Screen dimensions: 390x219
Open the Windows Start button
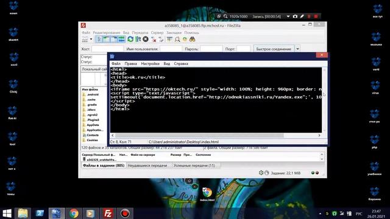(7, 214)
